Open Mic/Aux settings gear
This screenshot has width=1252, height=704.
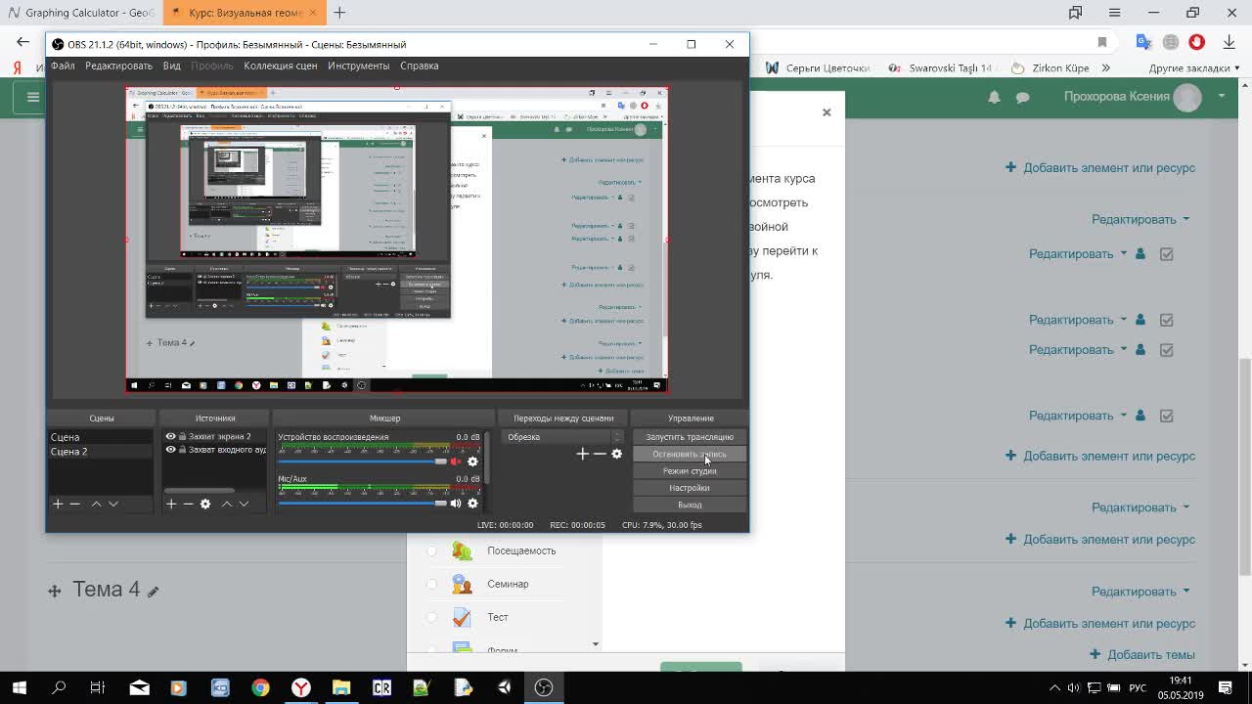pyautogui.click(x=472, y=504)
